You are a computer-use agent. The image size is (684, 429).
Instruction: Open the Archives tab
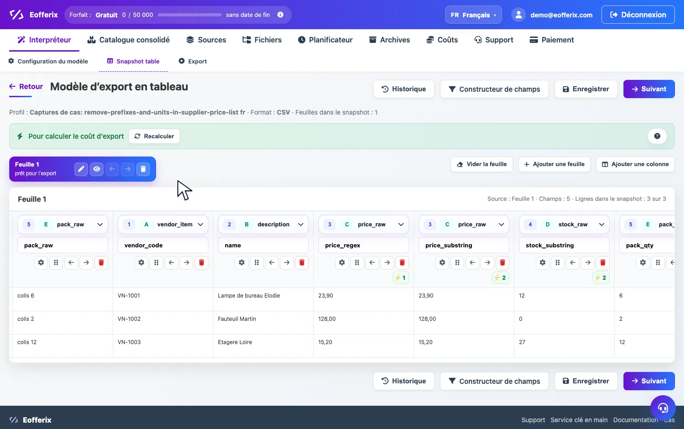[x=389, y=40]
